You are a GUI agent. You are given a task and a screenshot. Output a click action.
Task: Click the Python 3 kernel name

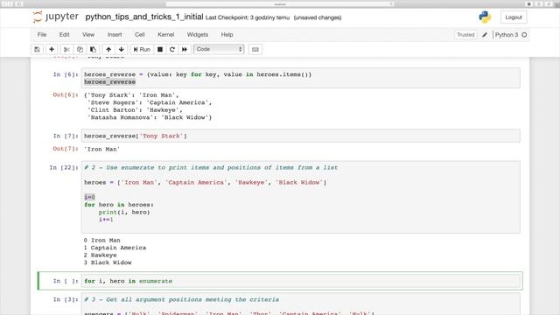[506, 35]
